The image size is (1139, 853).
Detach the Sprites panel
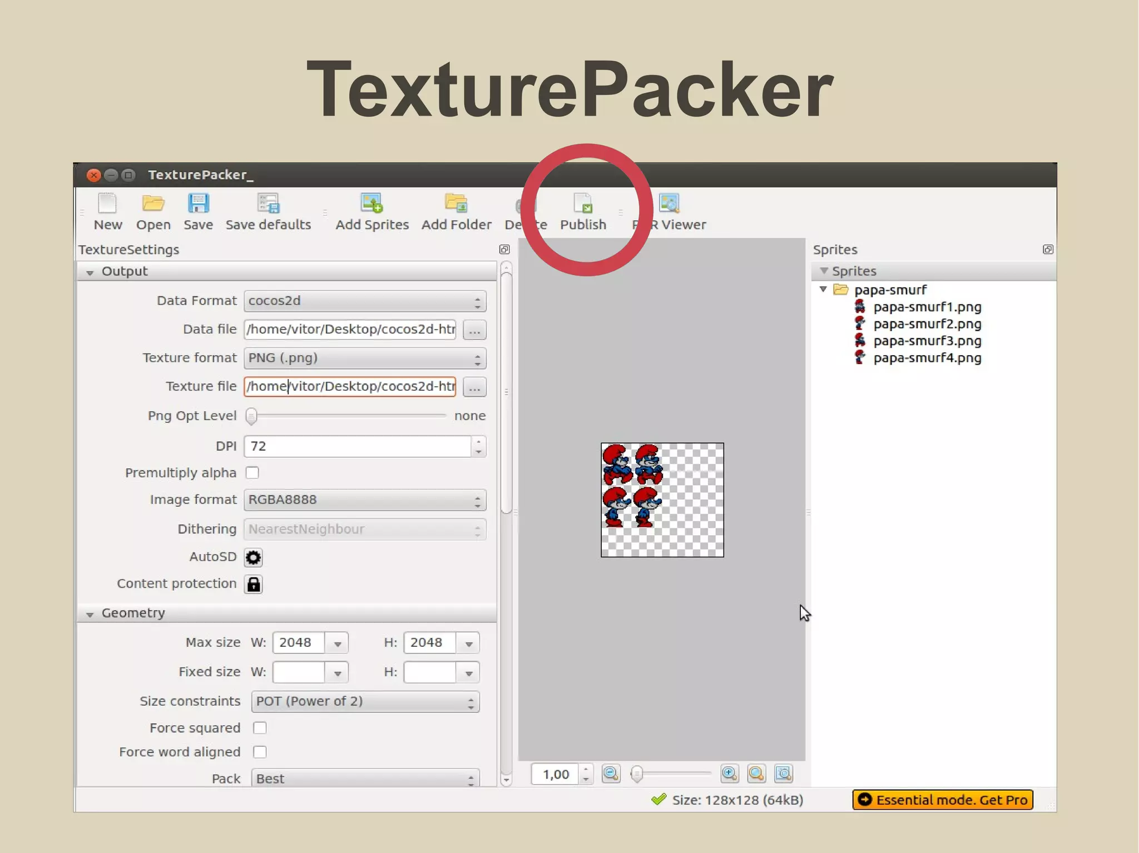point(1048,250)
